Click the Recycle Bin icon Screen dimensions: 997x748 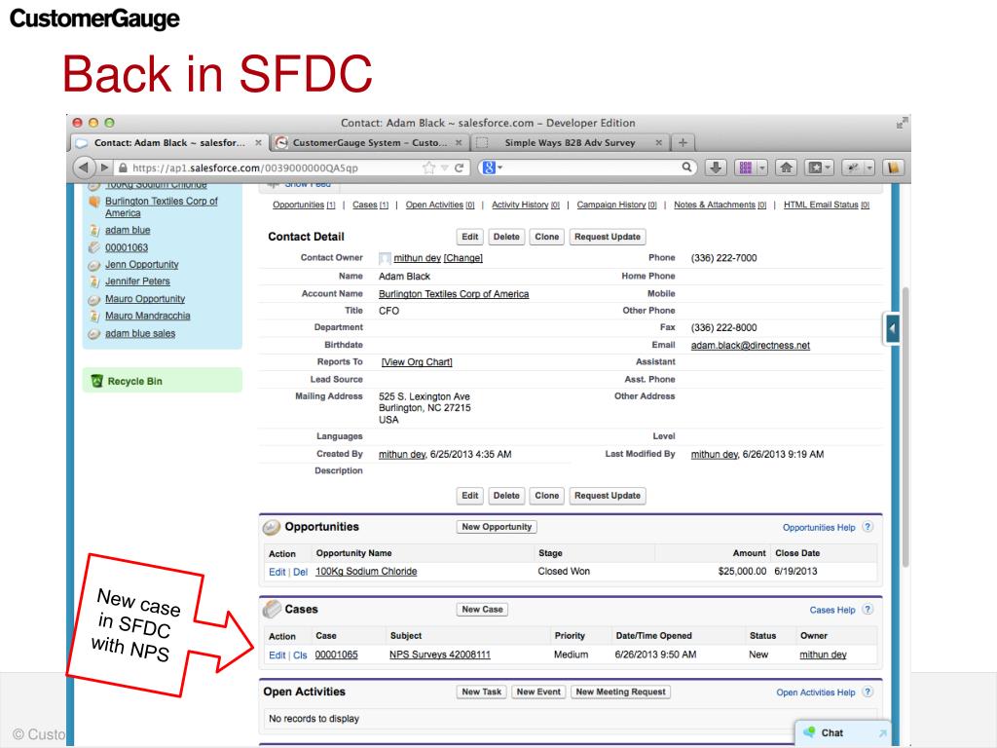96,381
